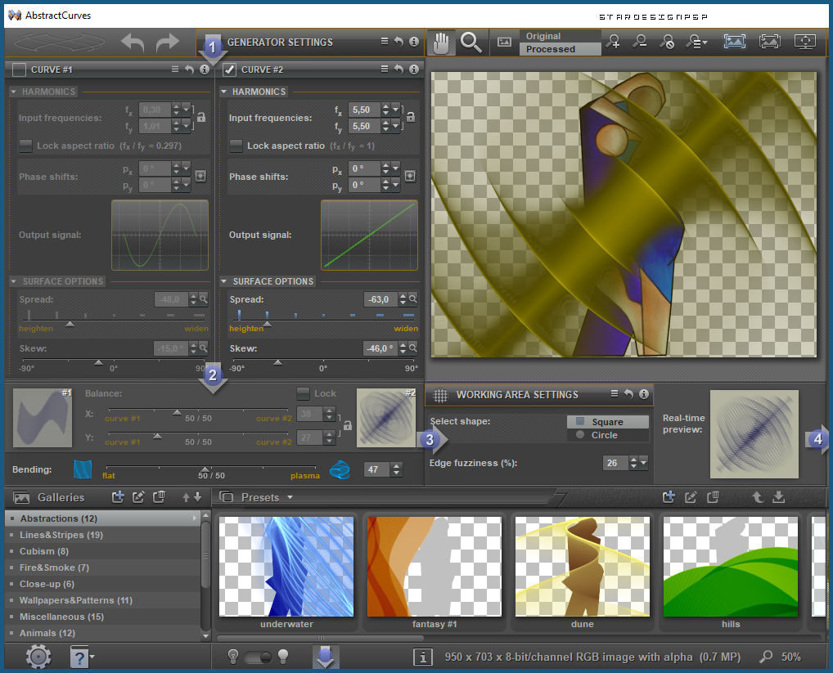Click the blue download arrow button
Image resolution: width=833 pixels, height=673 pixels.
coord(326,657)
